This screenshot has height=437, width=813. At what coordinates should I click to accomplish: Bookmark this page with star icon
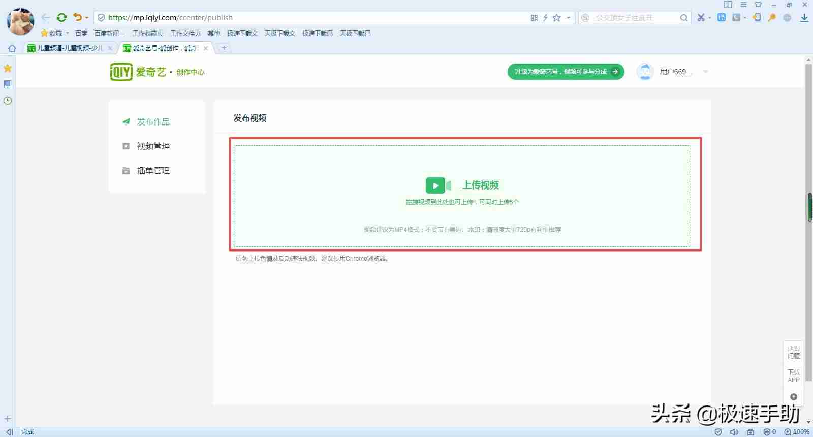(x=557, y=18)
